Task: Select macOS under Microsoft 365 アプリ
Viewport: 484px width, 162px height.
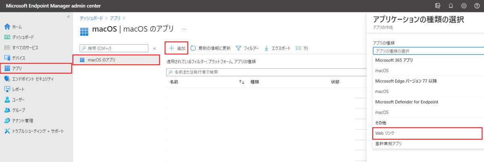Action: pos(382,71)
